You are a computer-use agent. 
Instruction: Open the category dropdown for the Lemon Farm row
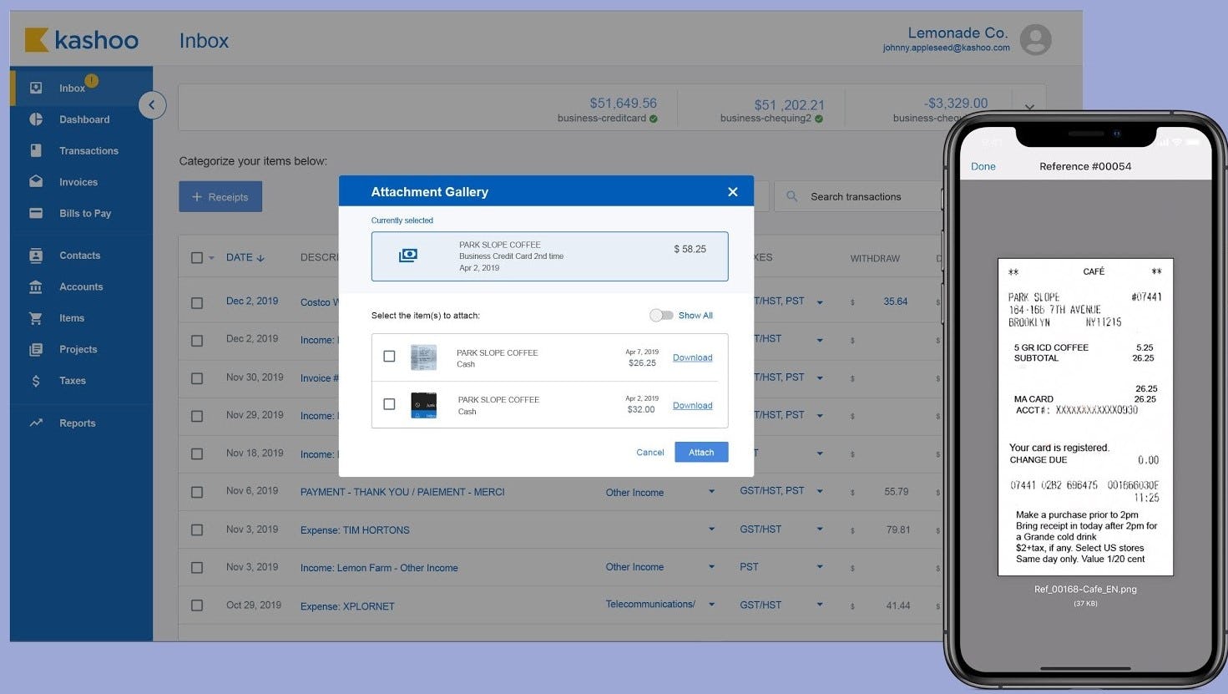point(711,566)
